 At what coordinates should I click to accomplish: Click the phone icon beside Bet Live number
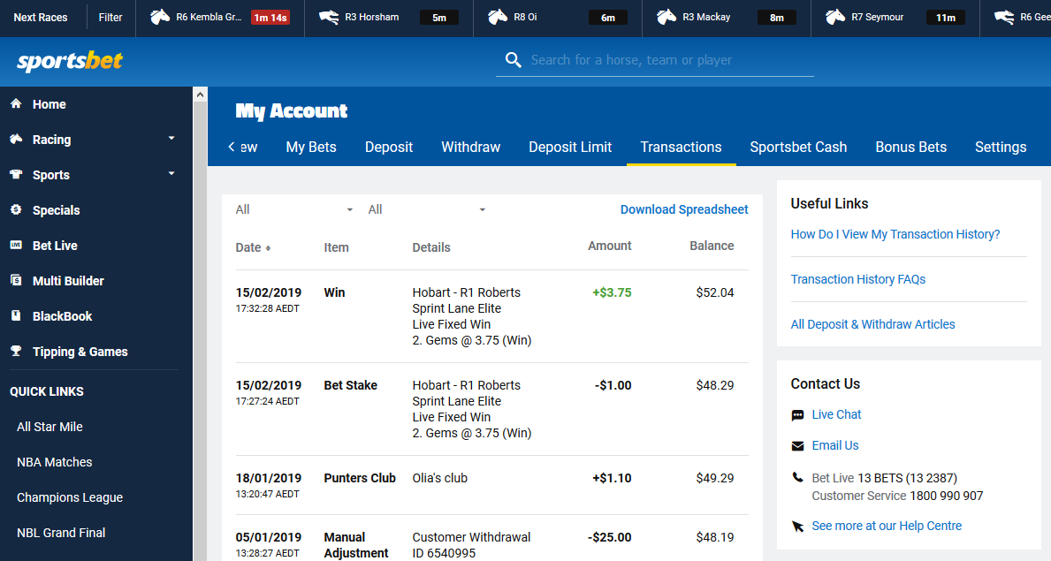click(797, 478)
